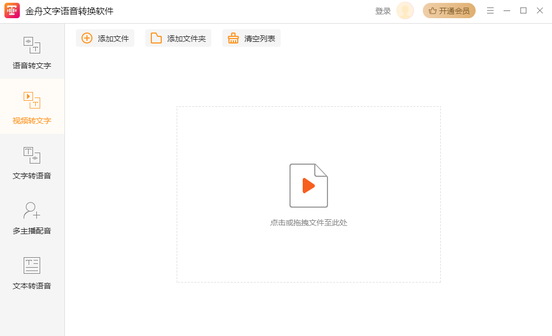Open the 语音转文字 speech-to-text icon
The height and width of the screenshot is (336, 552).
click(x=32, y=45)
